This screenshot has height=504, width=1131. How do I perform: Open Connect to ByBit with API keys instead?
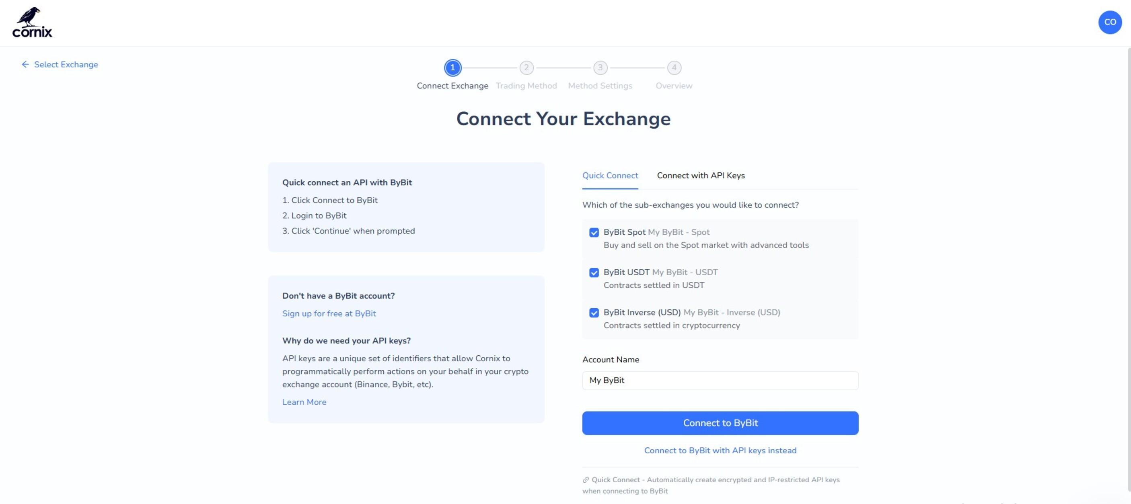(x=720, y=451)
